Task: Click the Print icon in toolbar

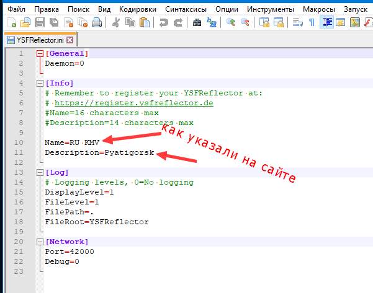Action: click(x=96, y=23)
